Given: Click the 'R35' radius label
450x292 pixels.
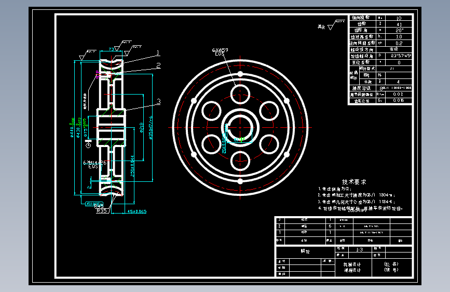Looking at the screenshot, I should pos(101,210).
